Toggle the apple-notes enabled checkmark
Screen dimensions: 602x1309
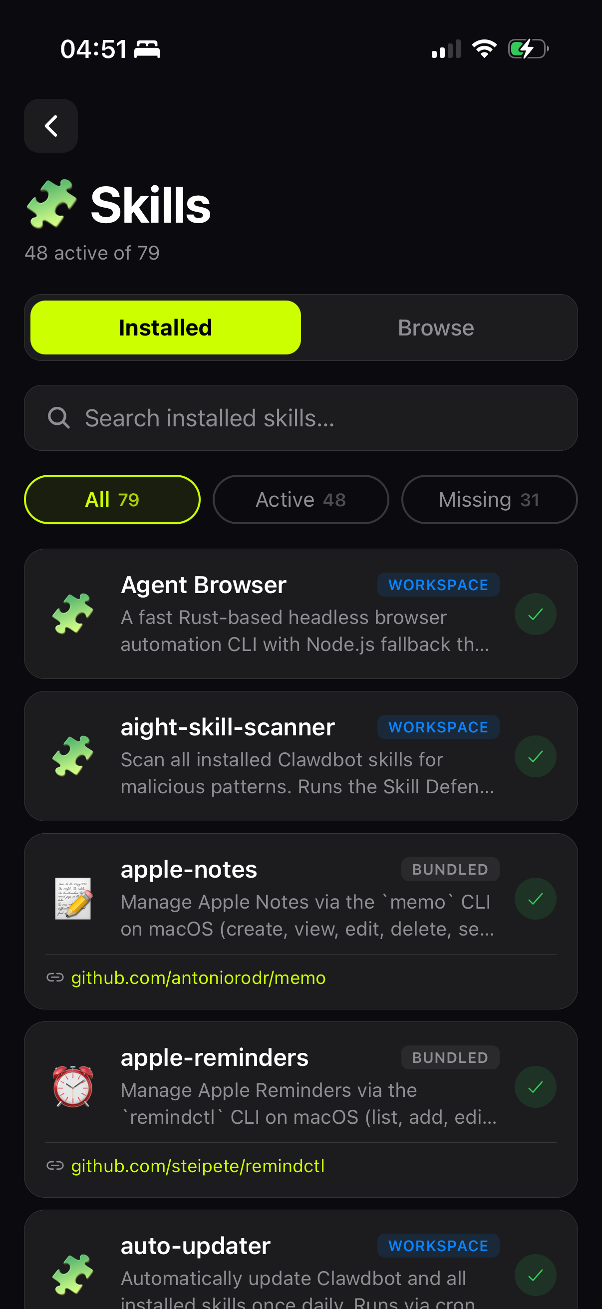click(535, 899)
